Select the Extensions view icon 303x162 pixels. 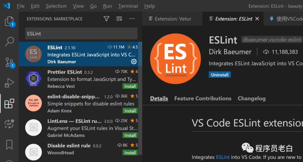[x=9, y=104]
